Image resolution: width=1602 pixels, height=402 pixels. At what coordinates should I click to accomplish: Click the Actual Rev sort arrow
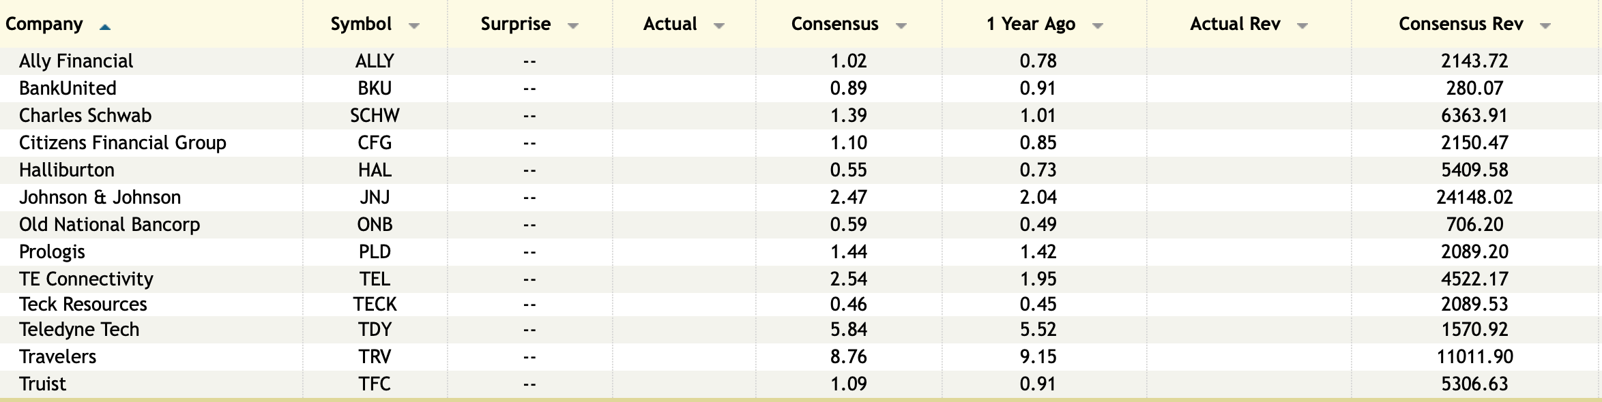1302,26
